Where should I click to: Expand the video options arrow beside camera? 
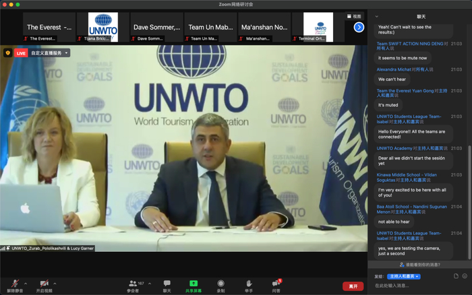click(x=55, y=283)
